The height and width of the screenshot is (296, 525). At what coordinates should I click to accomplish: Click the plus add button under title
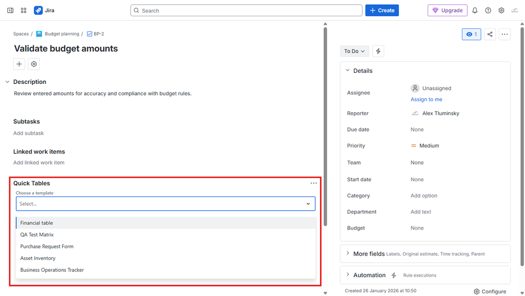coord(19,64)
